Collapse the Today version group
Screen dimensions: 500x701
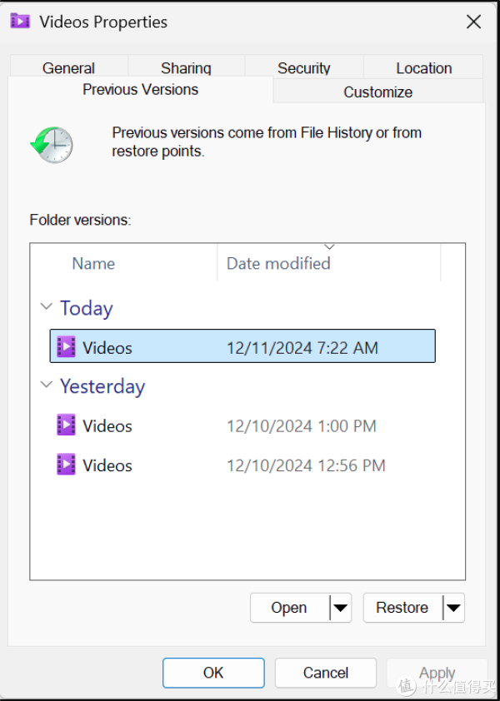click(x=47, y=306)
